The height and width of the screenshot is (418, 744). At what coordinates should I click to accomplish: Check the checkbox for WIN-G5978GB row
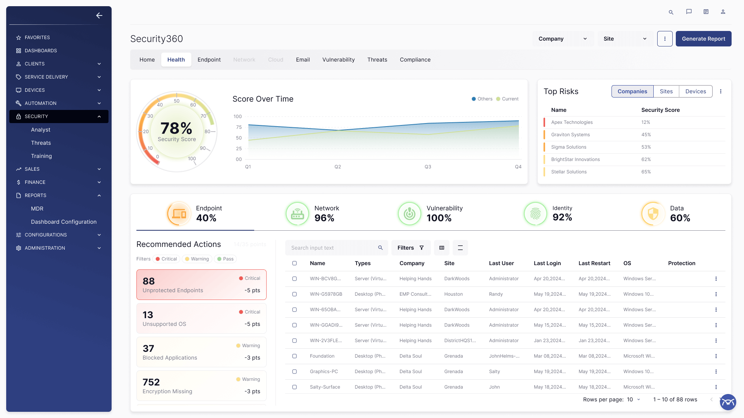(294, 294)
